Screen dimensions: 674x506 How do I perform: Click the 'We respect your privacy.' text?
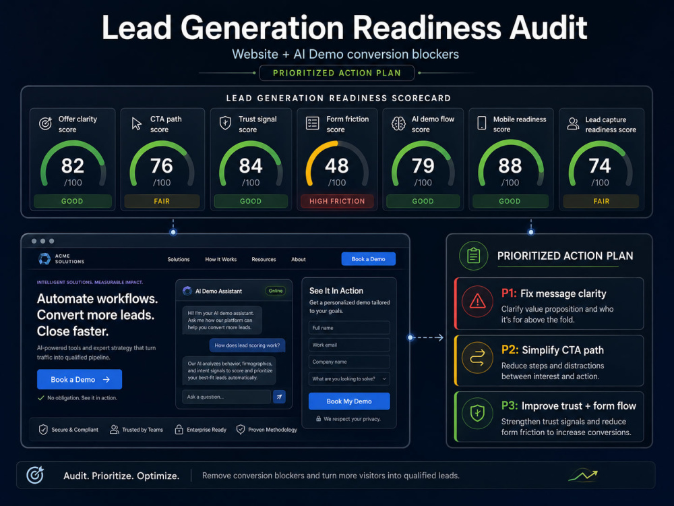pos(352,419)
